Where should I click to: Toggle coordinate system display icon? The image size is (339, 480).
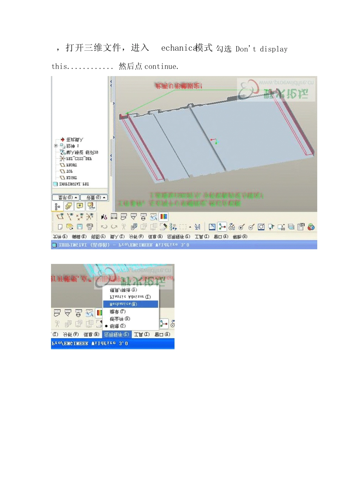tap(90, 217)
